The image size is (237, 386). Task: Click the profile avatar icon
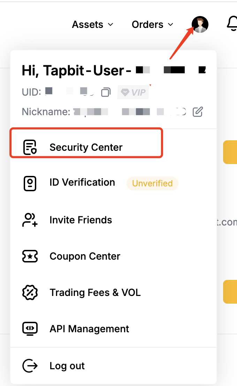(x=200, y=25)
